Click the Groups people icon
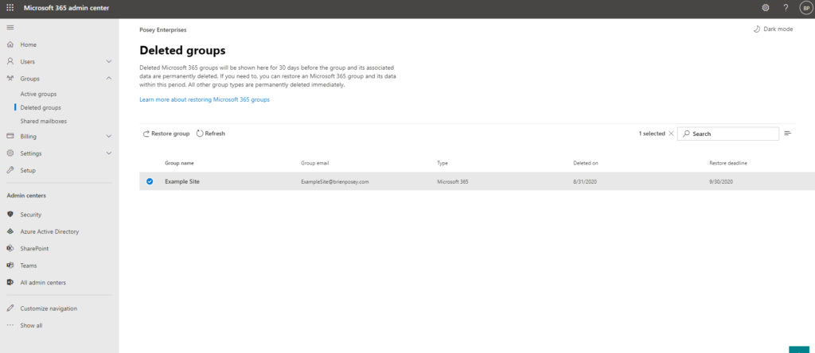The width and height of the screenshot is (815, 353). 10,79
